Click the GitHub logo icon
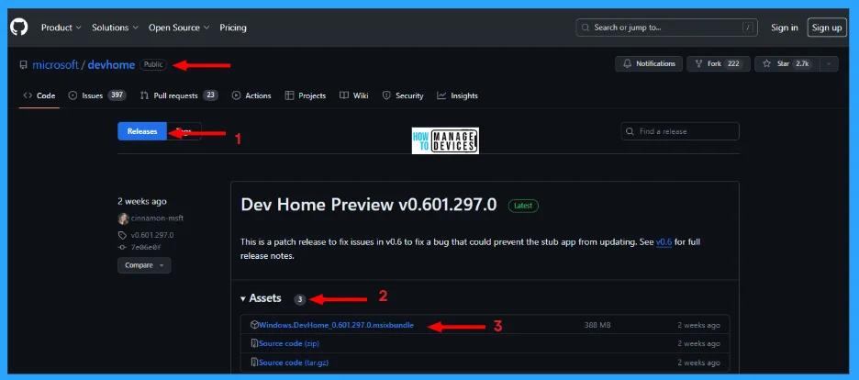The height and width of the screenshot is (380, 859). click(18, 27)
